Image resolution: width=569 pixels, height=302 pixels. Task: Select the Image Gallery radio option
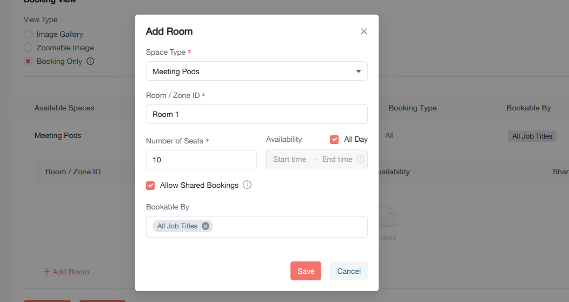28,34
